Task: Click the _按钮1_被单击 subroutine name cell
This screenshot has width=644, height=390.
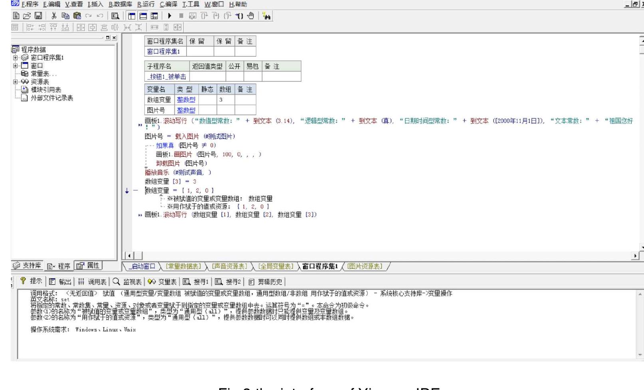Action: [x=166, y=77]
